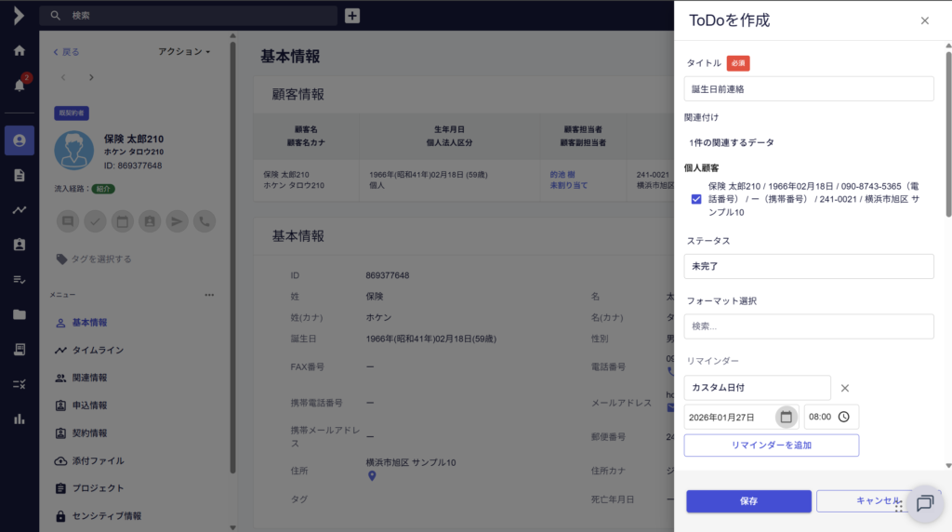This screenshot has height=532, width=952.
Task: Click the calendar icon next to reminder date
Action: coord(786,417)
